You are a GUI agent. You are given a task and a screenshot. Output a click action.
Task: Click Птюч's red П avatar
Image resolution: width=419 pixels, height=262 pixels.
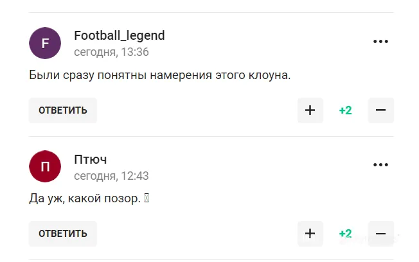click(45, 166)
